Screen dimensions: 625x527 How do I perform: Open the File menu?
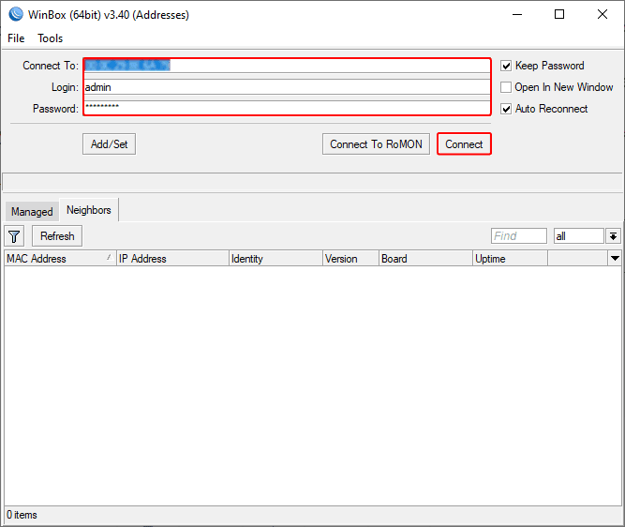tap(16, 38)
